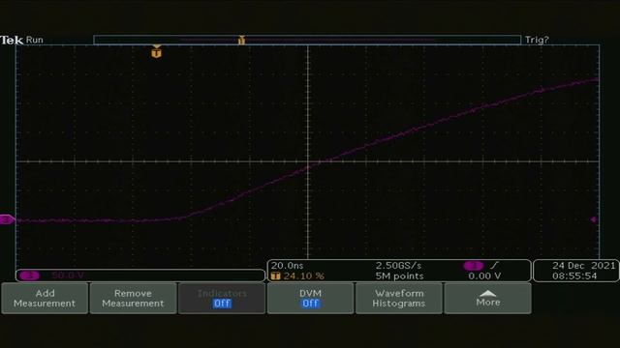620x348 pixels.
Task: Select the 20.0ns timebase readout
Action: tap(287, 266)
